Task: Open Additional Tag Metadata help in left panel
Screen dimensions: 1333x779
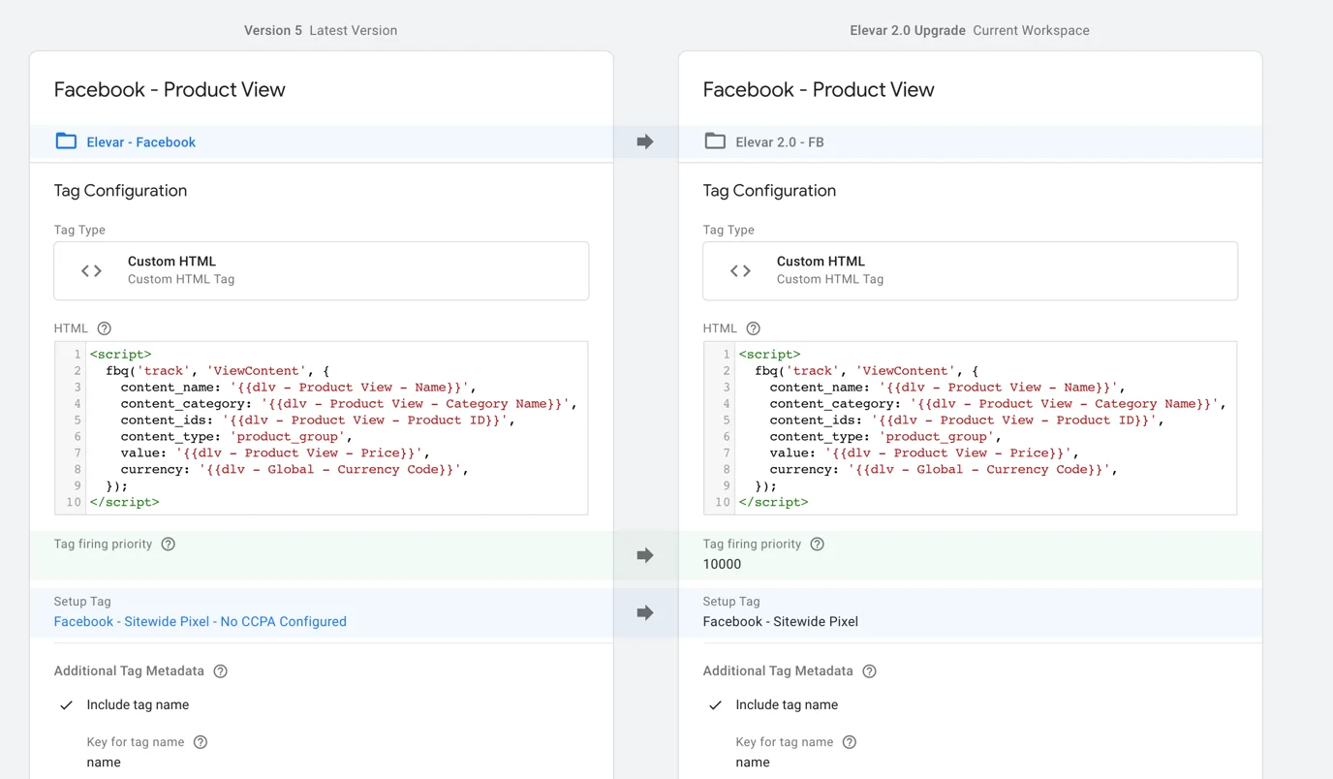Action: (x=221, y=671)
